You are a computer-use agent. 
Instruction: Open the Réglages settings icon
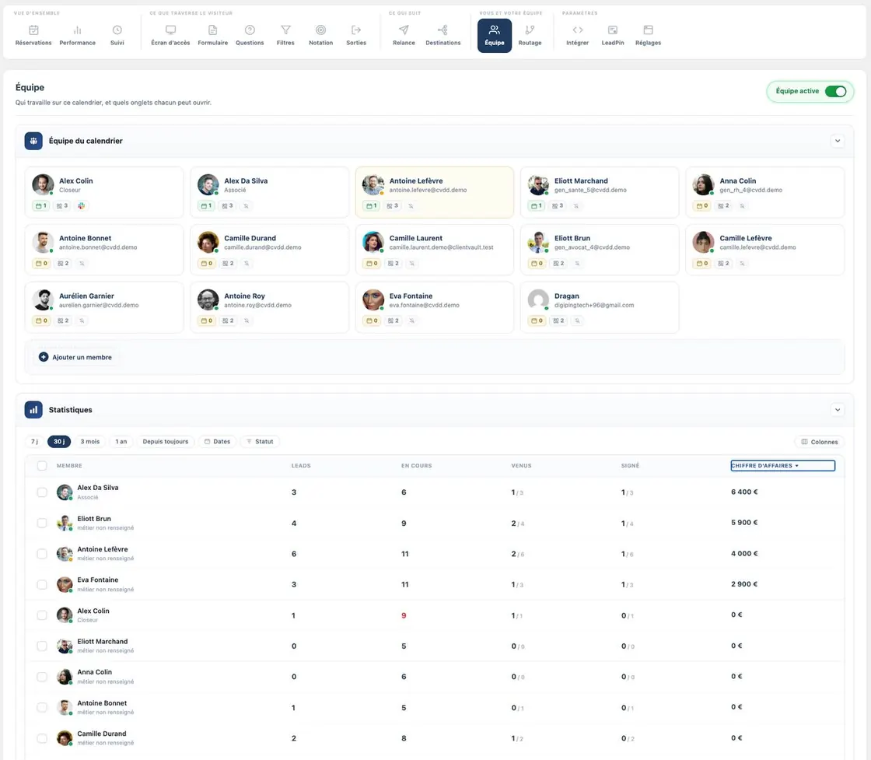[x=649, y=30]
